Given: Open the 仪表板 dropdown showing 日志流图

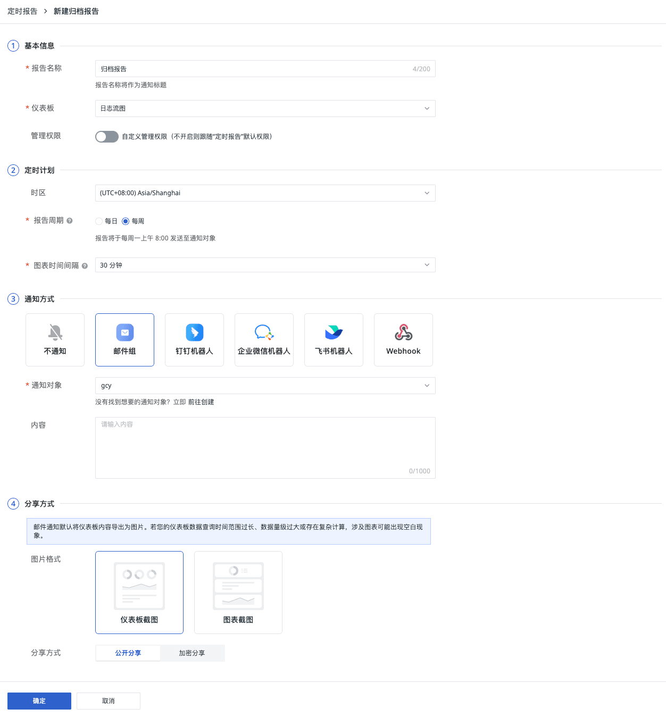Looking at the screenshot, I should click(265, 109).
